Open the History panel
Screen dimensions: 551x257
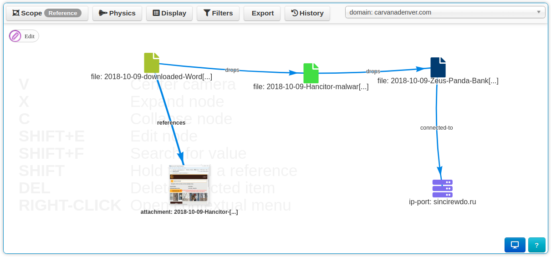(x=307, y=13)
